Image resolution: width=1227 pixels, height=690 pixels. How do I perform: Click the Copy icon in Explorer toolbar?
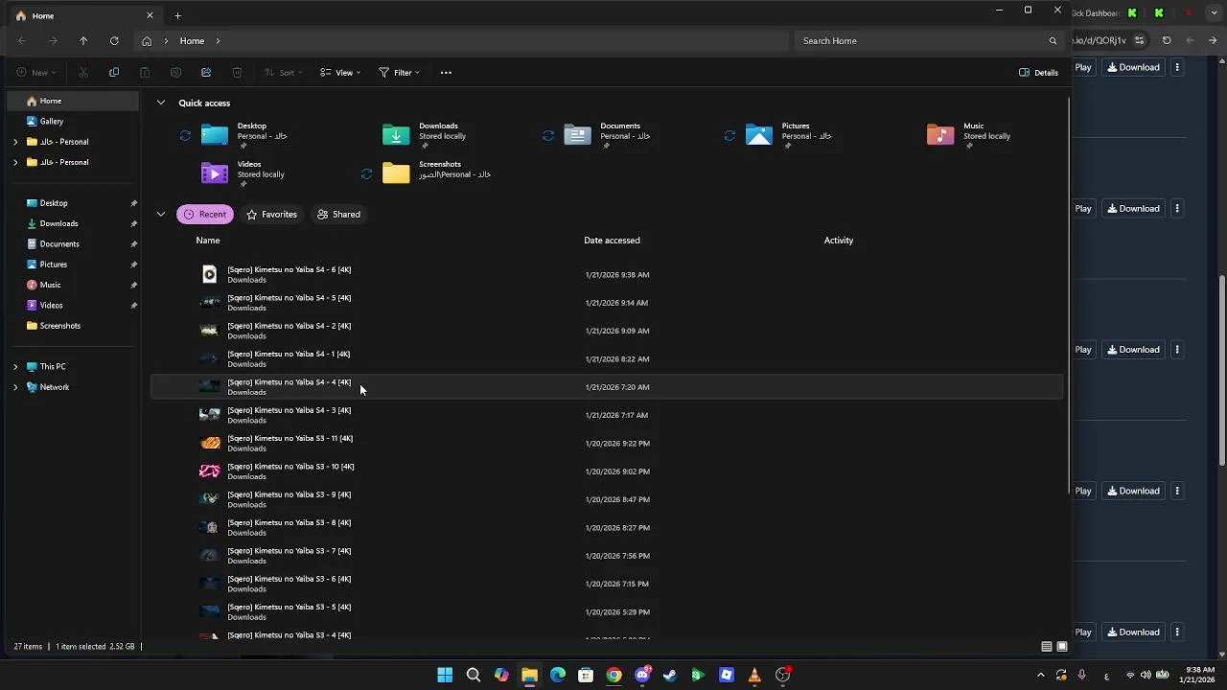click(x=114, y=72)
